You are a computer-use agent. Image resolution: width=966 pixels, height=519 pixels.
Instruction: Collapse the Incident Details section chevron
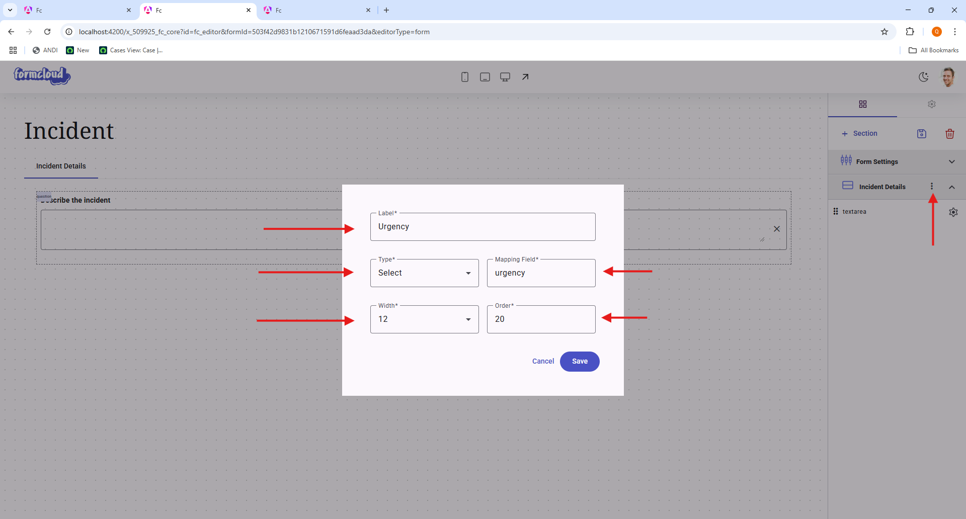click(x=952, y=187)
